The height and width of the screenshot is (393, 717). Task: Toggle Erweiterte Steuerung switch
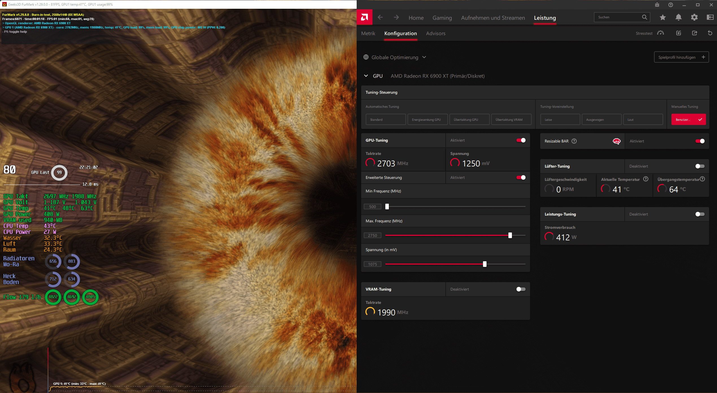521,177
